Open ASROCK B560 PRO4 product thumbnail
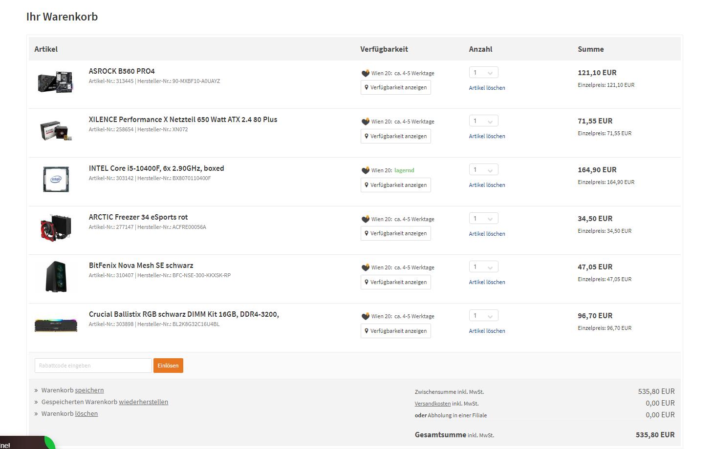The width and height of the screenshot is (714, 449). click(56, 82)
